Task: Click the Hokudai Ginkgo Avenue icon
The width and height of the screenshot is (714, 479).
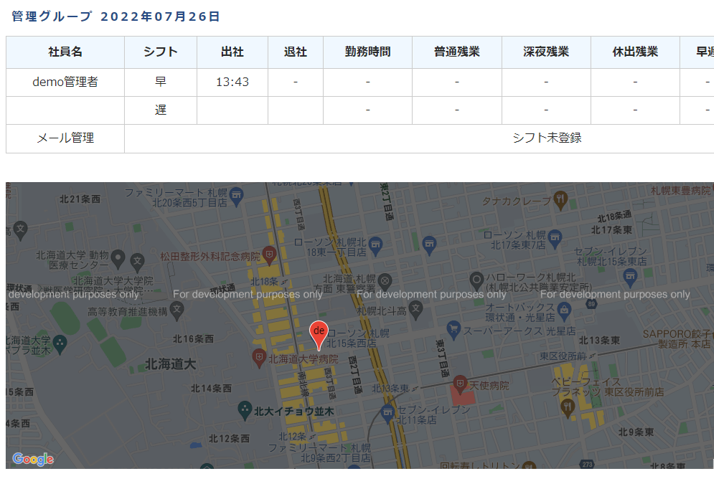Action: (x=245, y=410)
